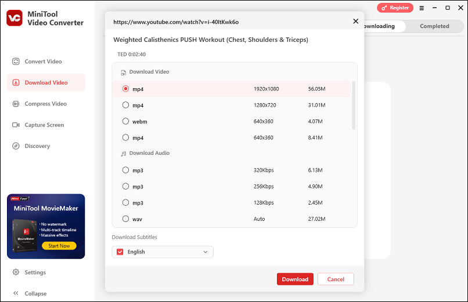Click the TED 0:02:40 duration text
The image size is (468, 302).
(x=131, y=54)
